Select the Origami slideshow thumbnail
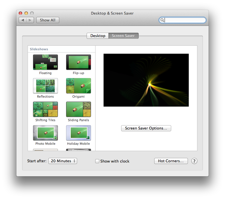The width and height of the screenshot is (225, 199). (78, 86)
